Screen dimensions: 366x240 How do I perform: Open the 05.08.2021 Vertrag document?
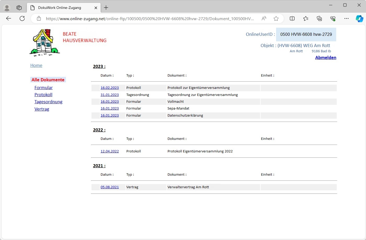coord(110,187)
